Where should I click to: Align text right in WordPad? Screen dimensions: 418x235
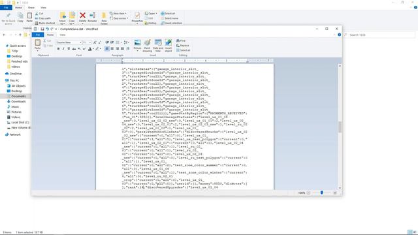pyautogui.click(x=118, y=49)
